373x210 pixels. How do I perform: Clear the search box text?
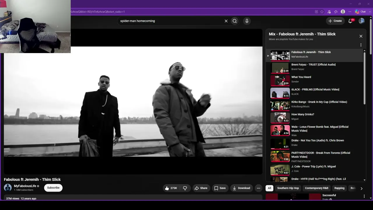point(226,21)
